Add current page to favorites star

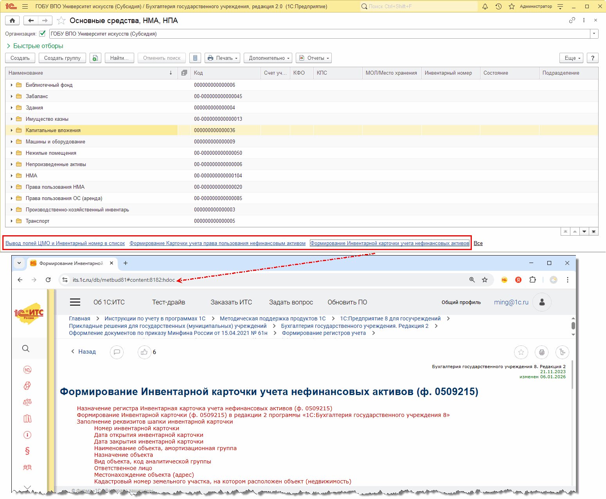point(61,21)
